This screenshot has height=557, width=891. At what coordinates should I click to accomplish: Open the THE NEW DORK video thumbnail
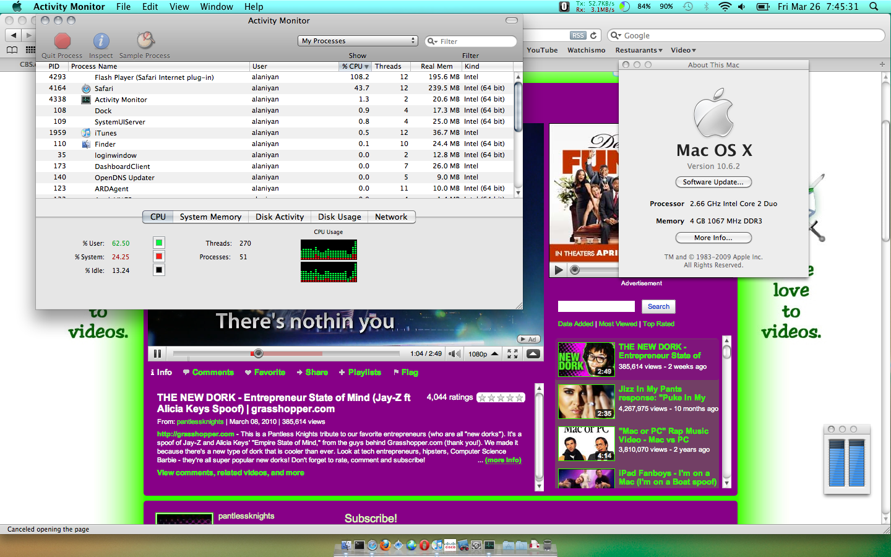pos(586,360)
